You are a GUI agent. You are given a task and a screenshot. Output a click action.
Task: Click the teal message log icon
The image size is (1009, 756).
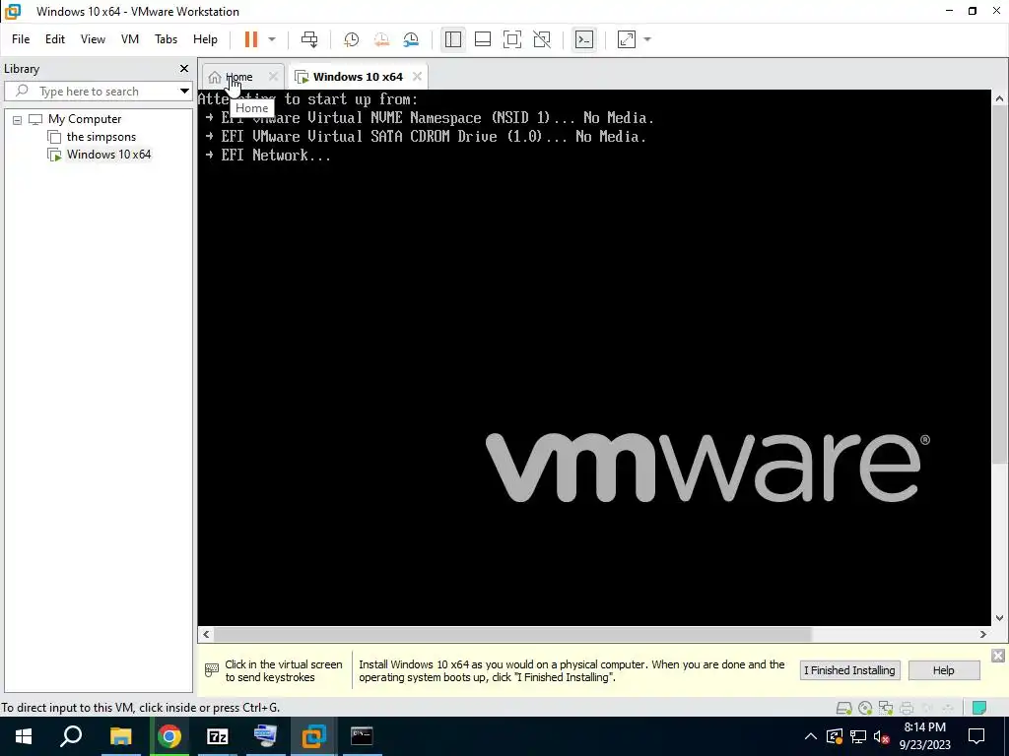(979, 709)
